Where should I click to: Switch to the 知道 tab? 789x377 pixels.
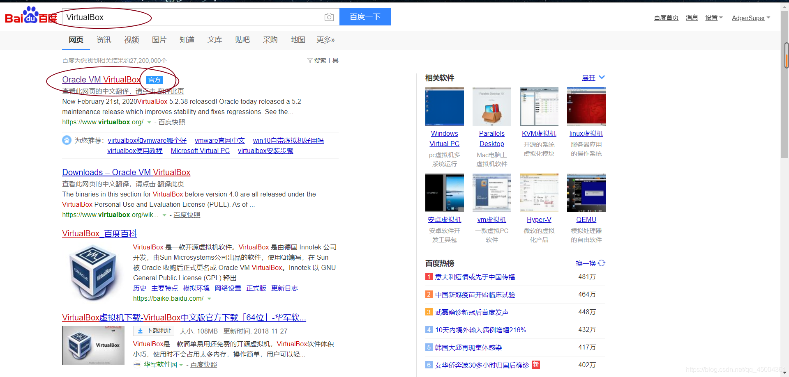[x=187, y=40]
